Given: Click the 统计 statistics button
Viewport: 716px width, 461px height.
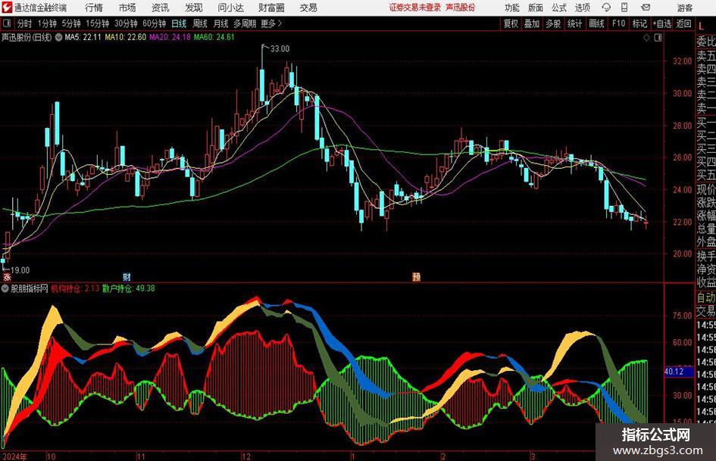Looking at the screenshot, I should point(574,23).
